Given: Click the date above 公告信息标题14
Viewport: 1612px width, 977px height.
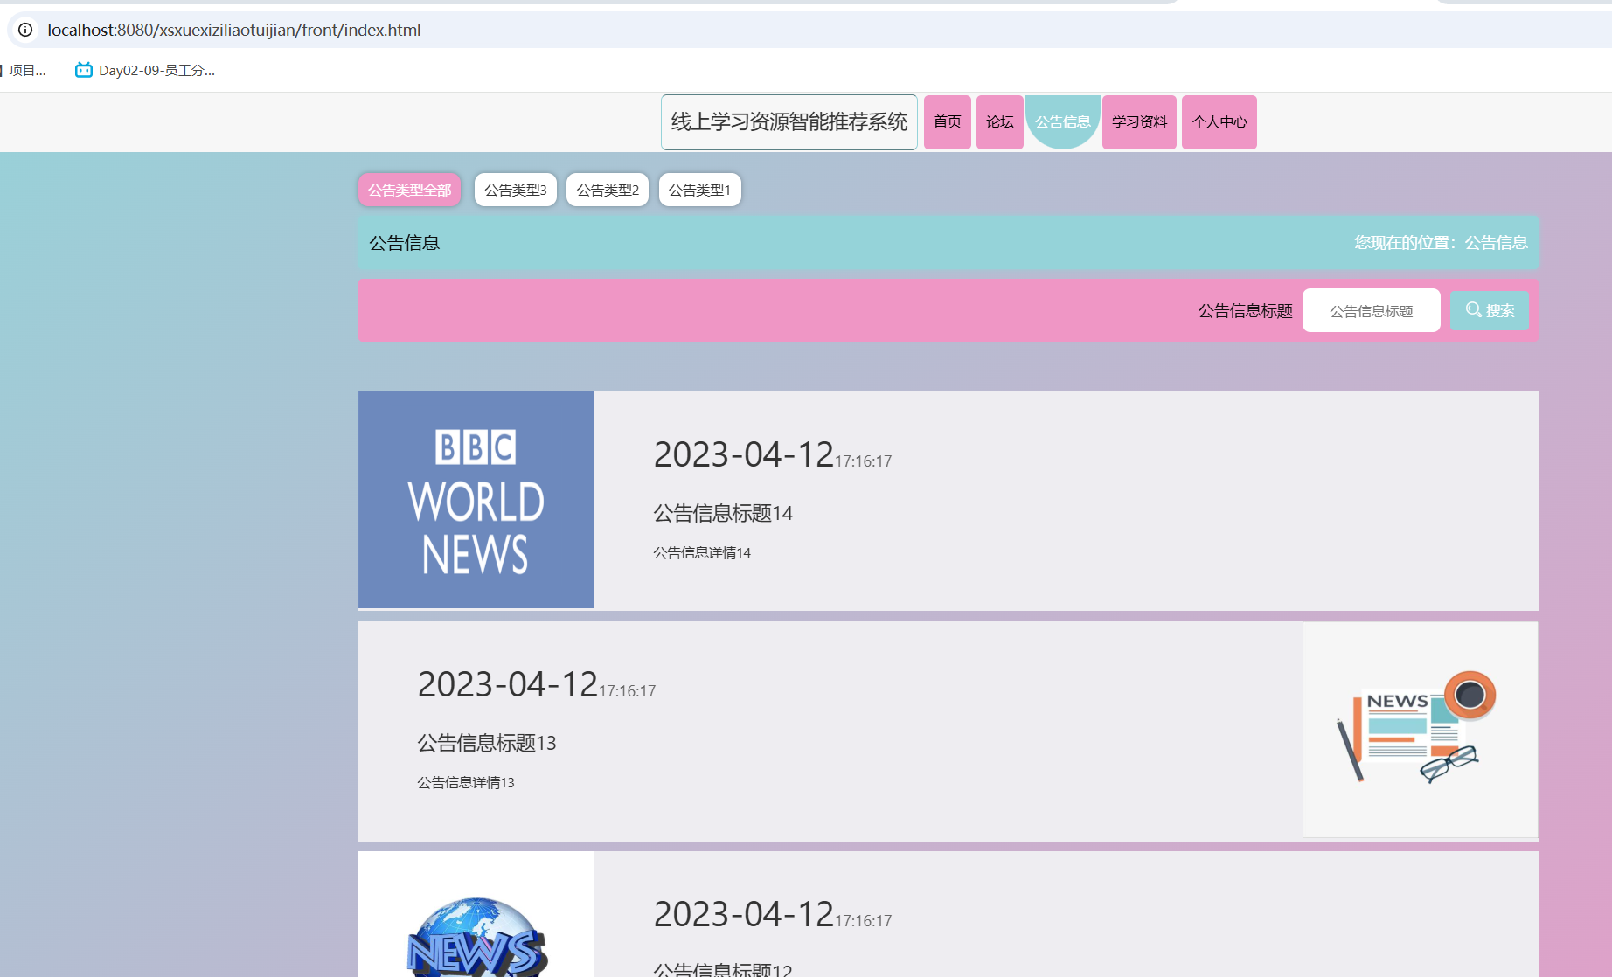Looking at the screenshot, I should (x=773, y=455).
